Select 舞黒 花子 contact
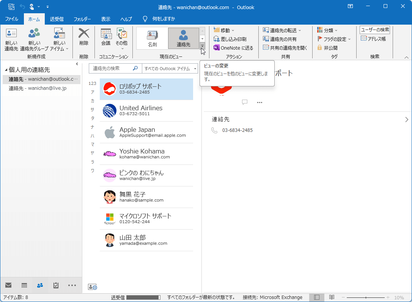412x302 pixels. (x=146, y=197)
